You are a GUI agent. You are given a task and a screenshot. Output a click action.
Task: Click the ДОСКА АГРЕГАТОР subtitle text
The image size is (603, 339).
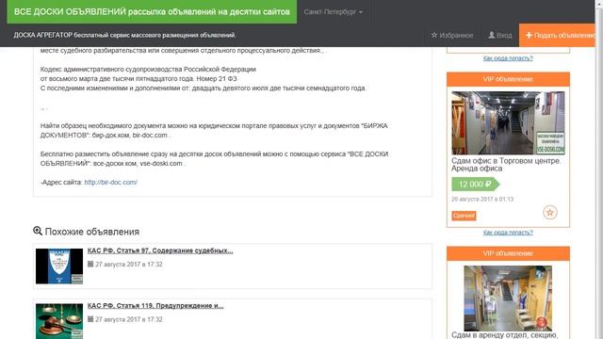(124, 35)
